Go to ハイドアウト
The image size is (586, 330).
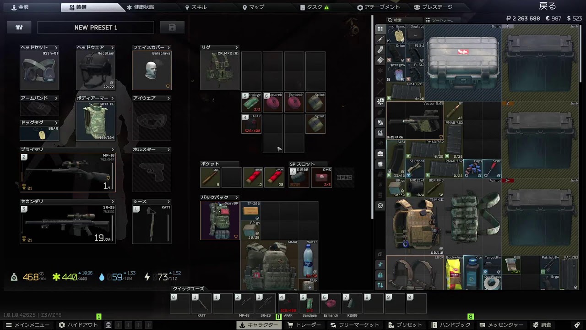tap(79, 325)
